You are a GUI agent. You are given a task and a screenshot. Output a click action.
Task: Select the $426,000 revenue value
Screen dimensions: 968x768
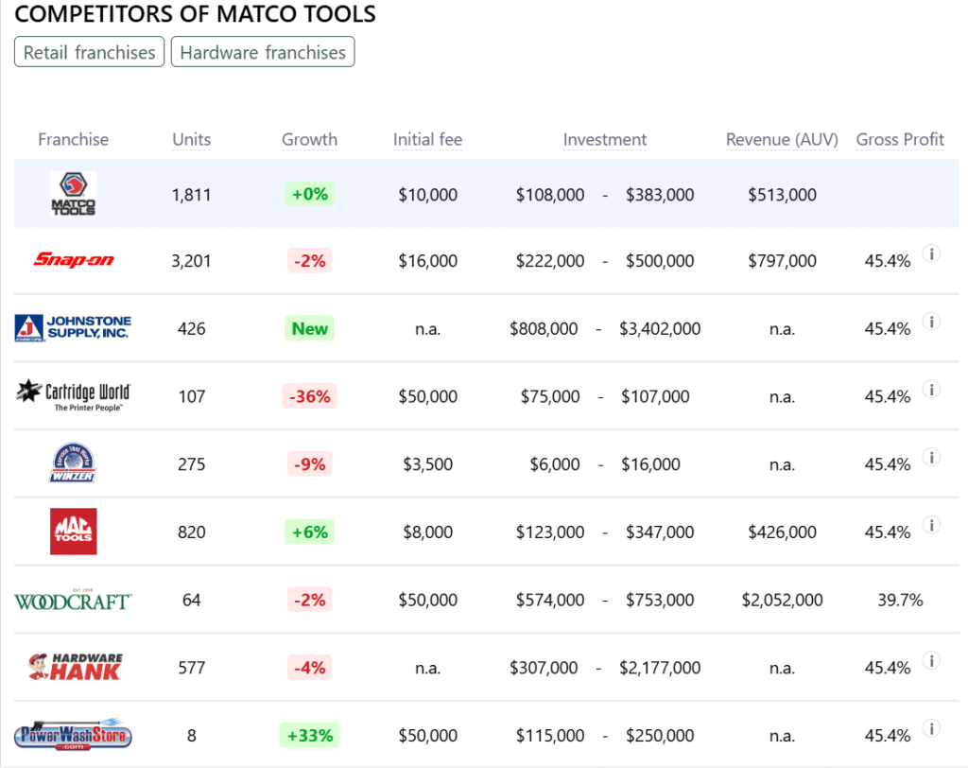[x=782, y=532]
